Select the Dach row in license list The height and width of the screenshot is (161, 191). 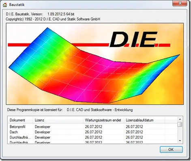click(92, 132)
